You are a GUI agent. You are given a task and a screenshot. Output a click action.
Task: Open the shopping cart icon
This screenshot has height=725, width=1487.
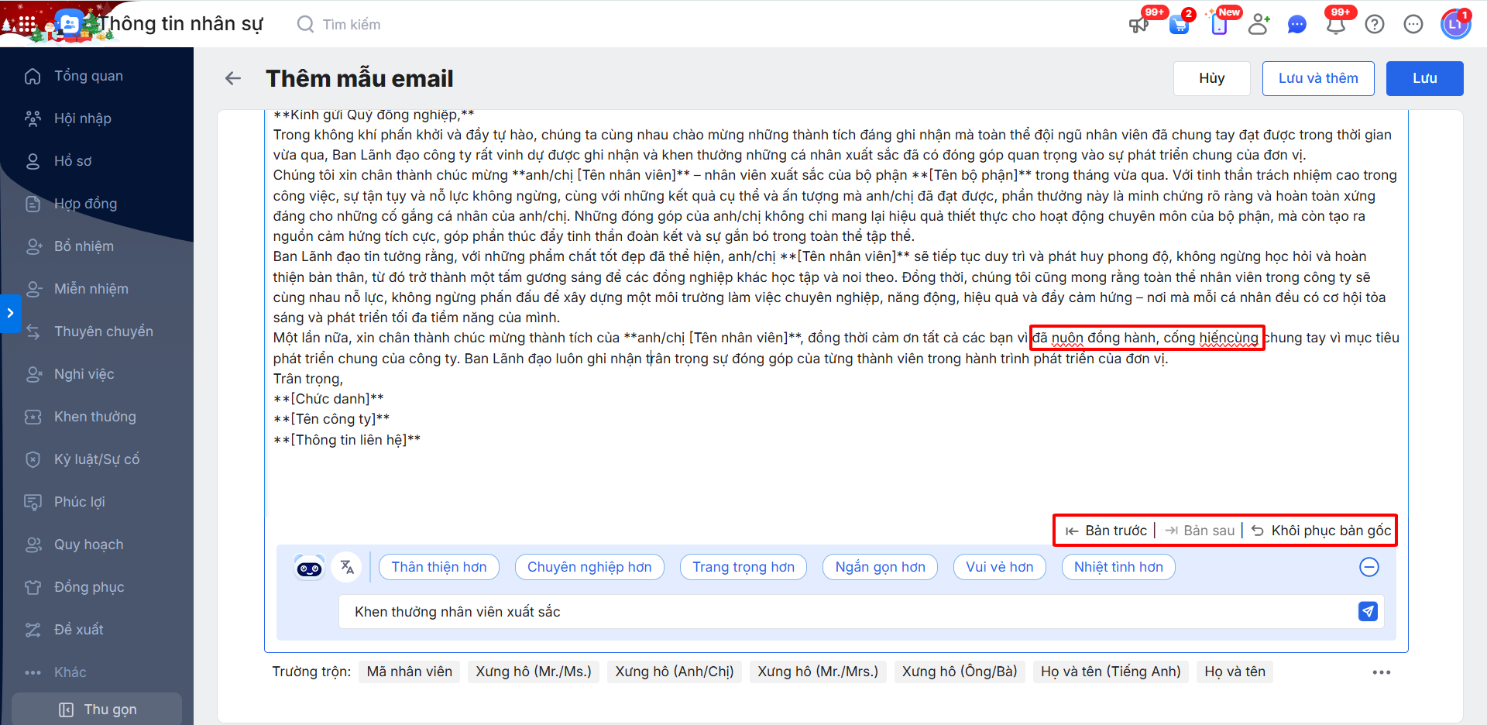coord(1180,25)
